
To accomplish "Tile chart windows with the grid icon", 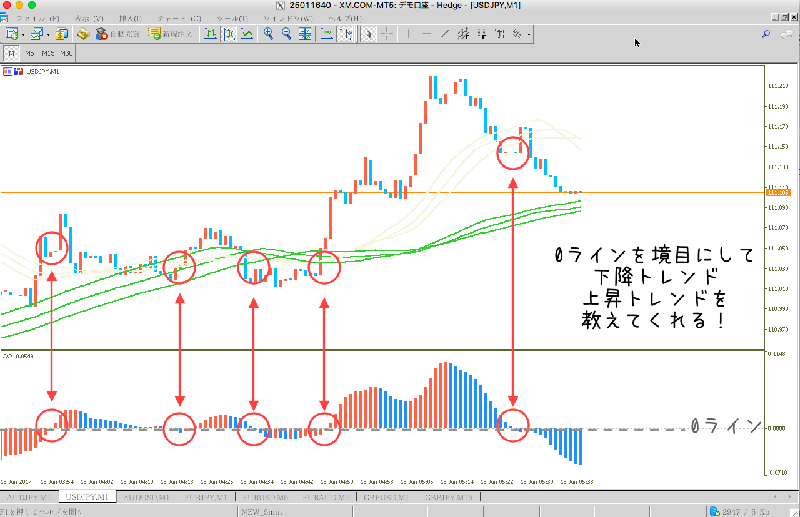I will [x=305, y=34].
